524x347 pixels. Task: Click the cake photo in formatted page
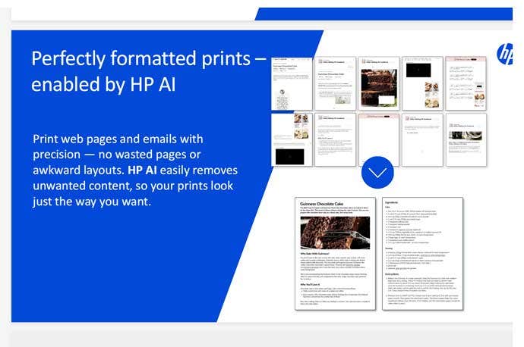click(335, 233)
